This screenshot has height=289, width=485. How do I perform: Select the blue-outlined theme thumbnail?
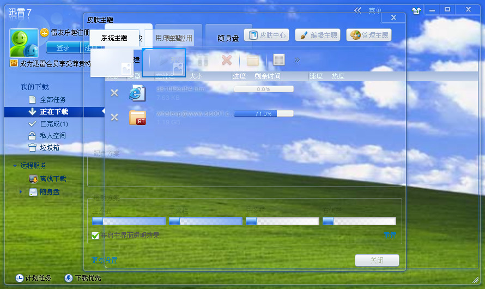(x=163, y=63)
